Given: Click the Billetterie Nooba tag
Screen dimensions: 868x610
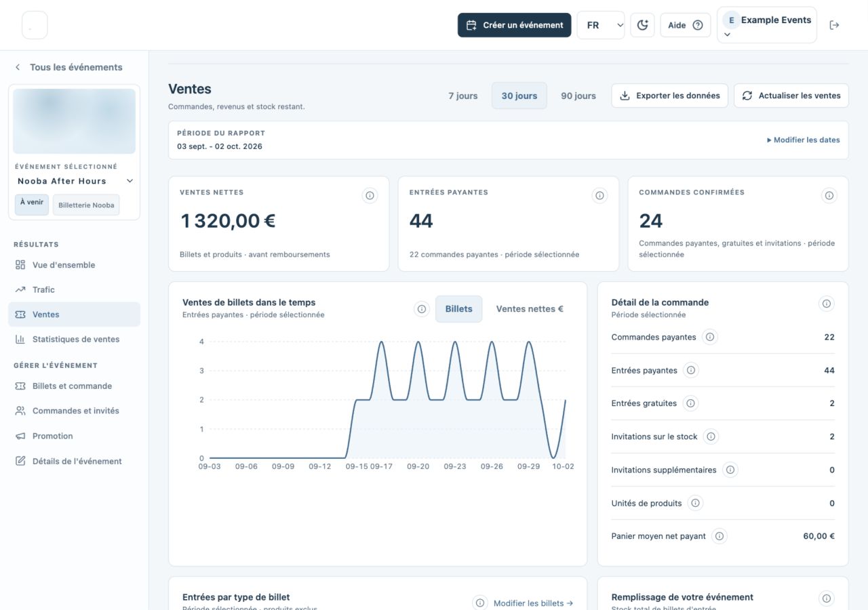Looking at the screenshot, I should tap(86, 205).
